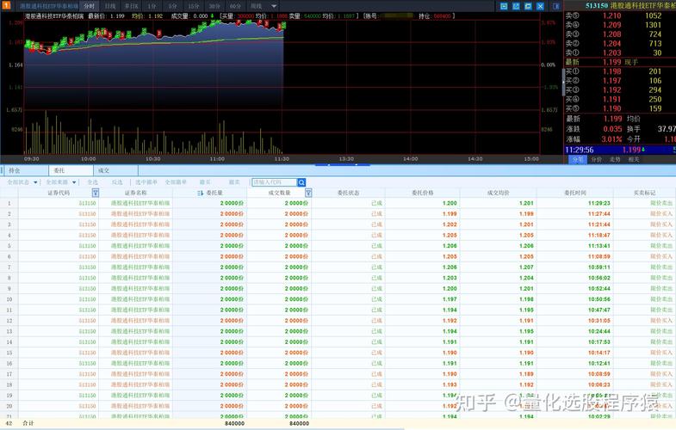This screenshot has height=430, width=676.
Task: Click the quote panel vertical divider handle
Action: tap(562, 82)
